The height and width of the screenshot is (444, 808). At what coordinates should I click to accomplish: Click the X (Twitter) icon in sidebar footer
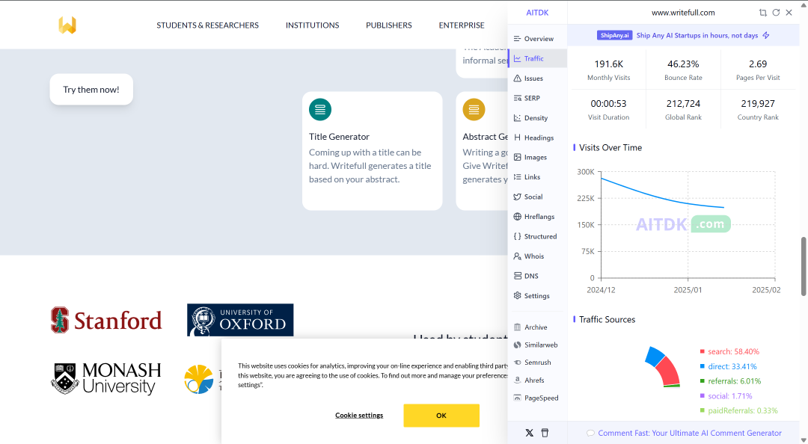[529, 433]
